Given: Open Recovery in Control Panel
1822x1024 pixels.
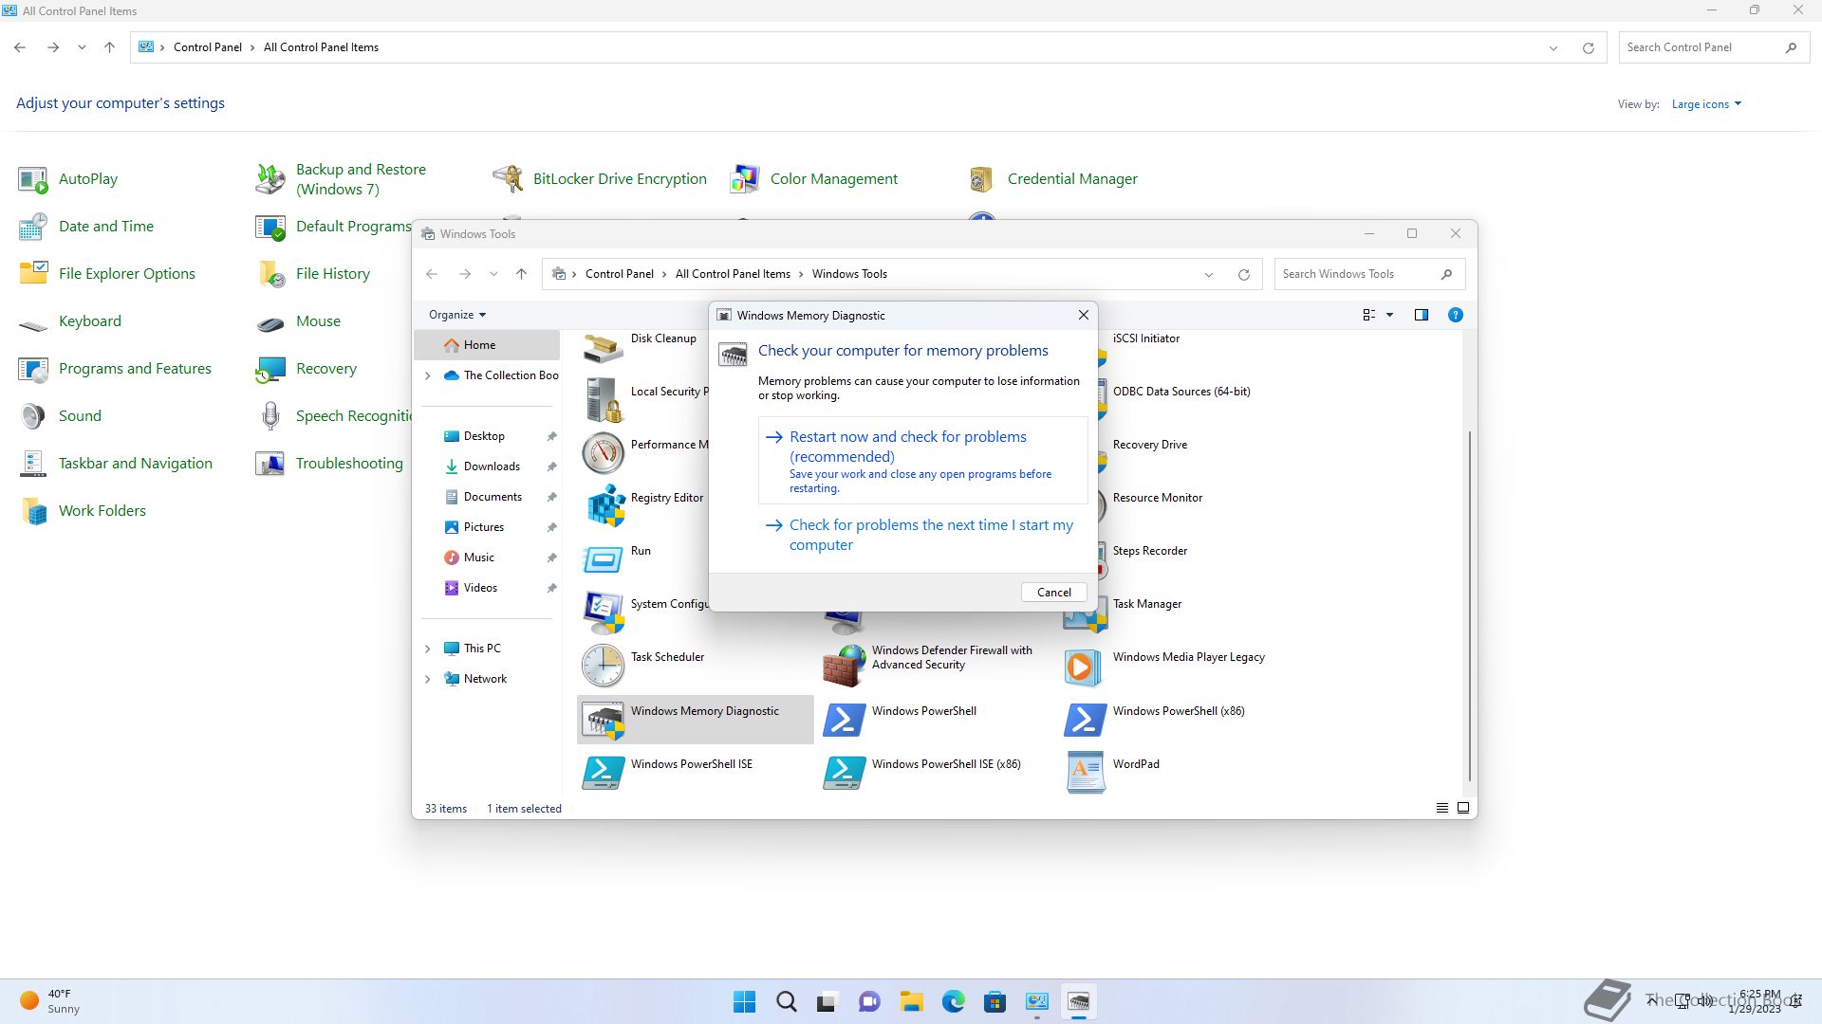Looking at the screenshot, I should (307, 368).
